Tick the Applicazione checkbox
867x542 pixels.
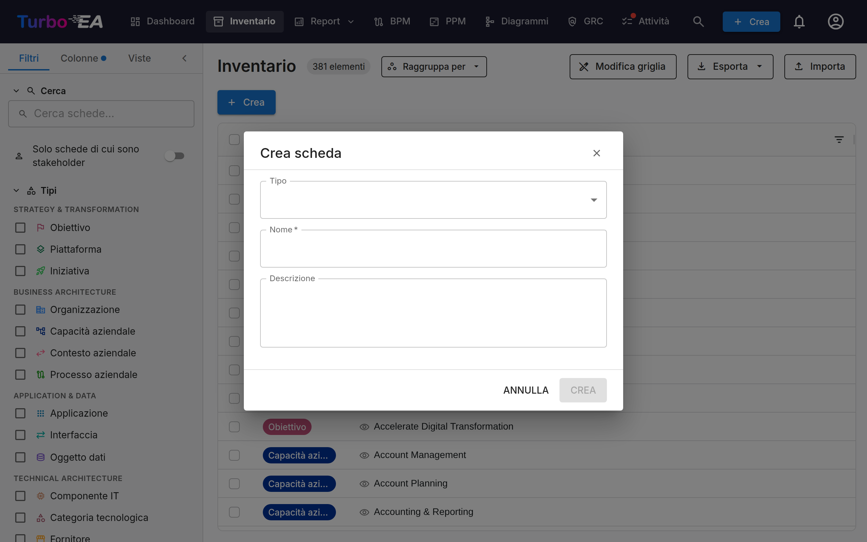20,413
